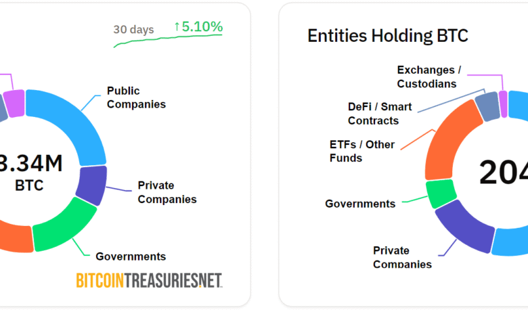Click the Public Companies label
Image resolution: width=528 pixels, height=318 pixels.
tap(136, 97)
